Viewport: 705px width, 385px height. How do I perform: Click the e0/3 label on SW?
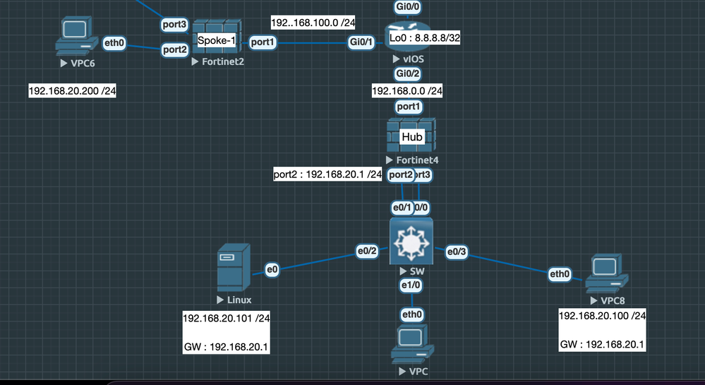coord(457,251)
